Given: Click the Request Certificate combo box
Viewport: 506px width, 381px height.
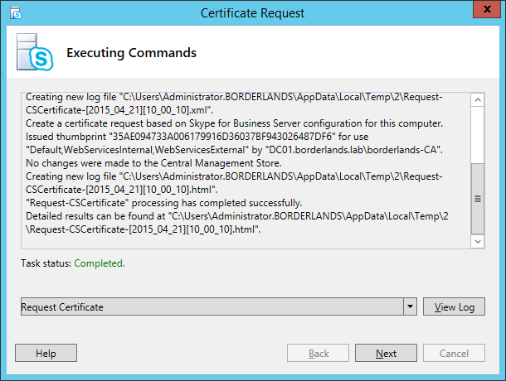Looking at the screenshot, I should click(219, 306).
